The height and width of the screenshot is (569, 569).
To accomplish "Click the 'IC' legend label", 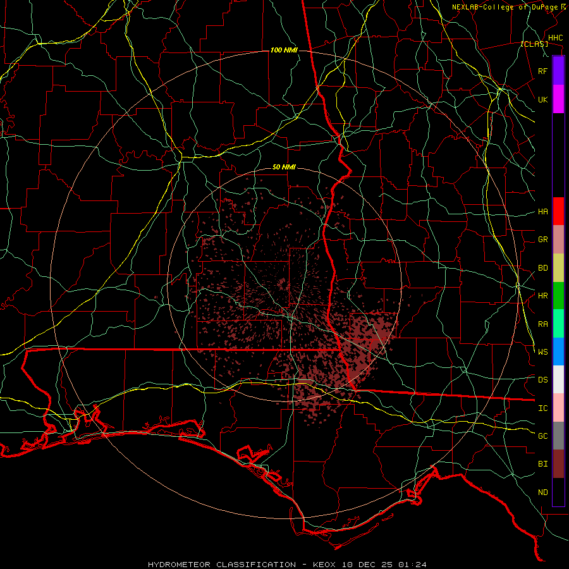I will (x=542, y=408).
